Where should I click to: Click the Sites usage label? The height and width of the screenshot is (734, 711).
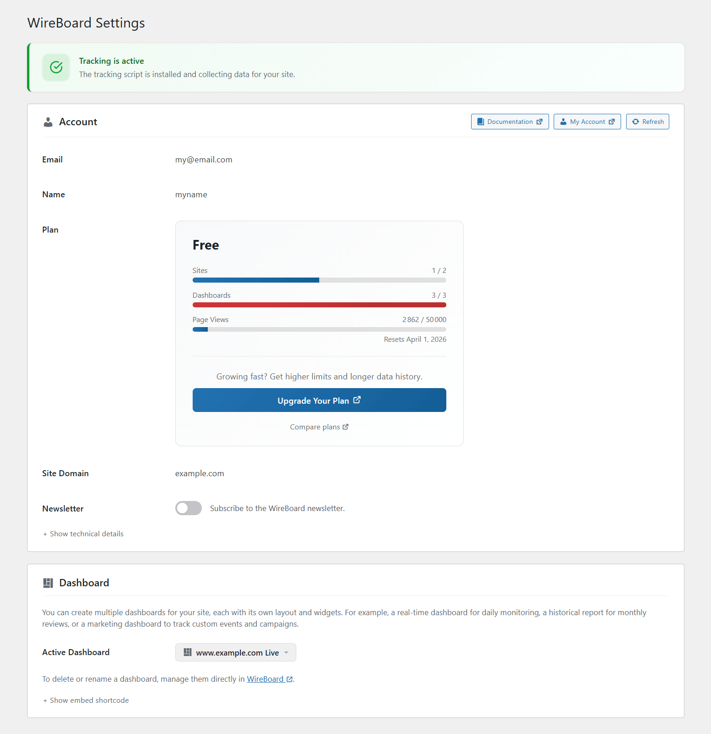200,271
